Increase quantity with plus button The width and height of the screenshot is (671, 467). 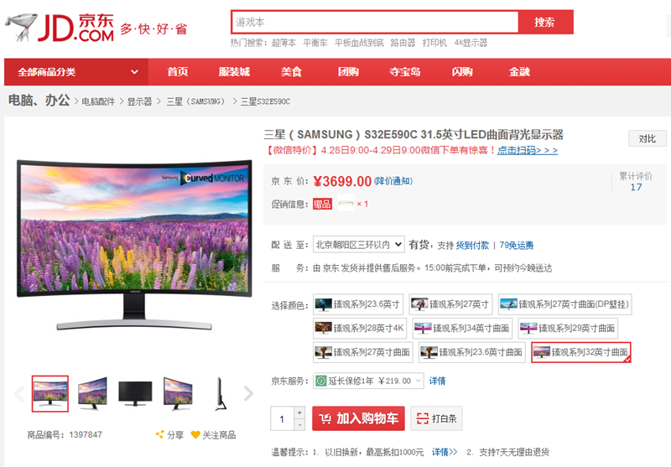[x=299, y=413]
